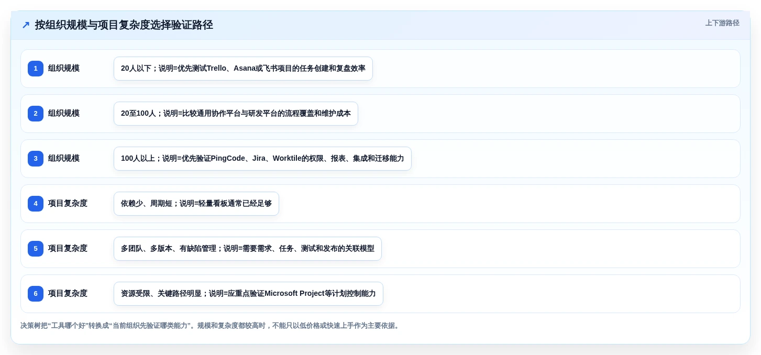This screenshot has width=761, height=355.
Task: Click the number 2 step badge
Action: click(x=36, y=114)
